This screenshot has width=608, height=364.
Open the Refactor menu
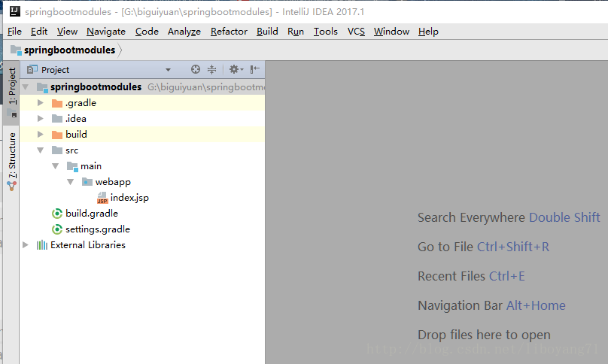(229, 32)
